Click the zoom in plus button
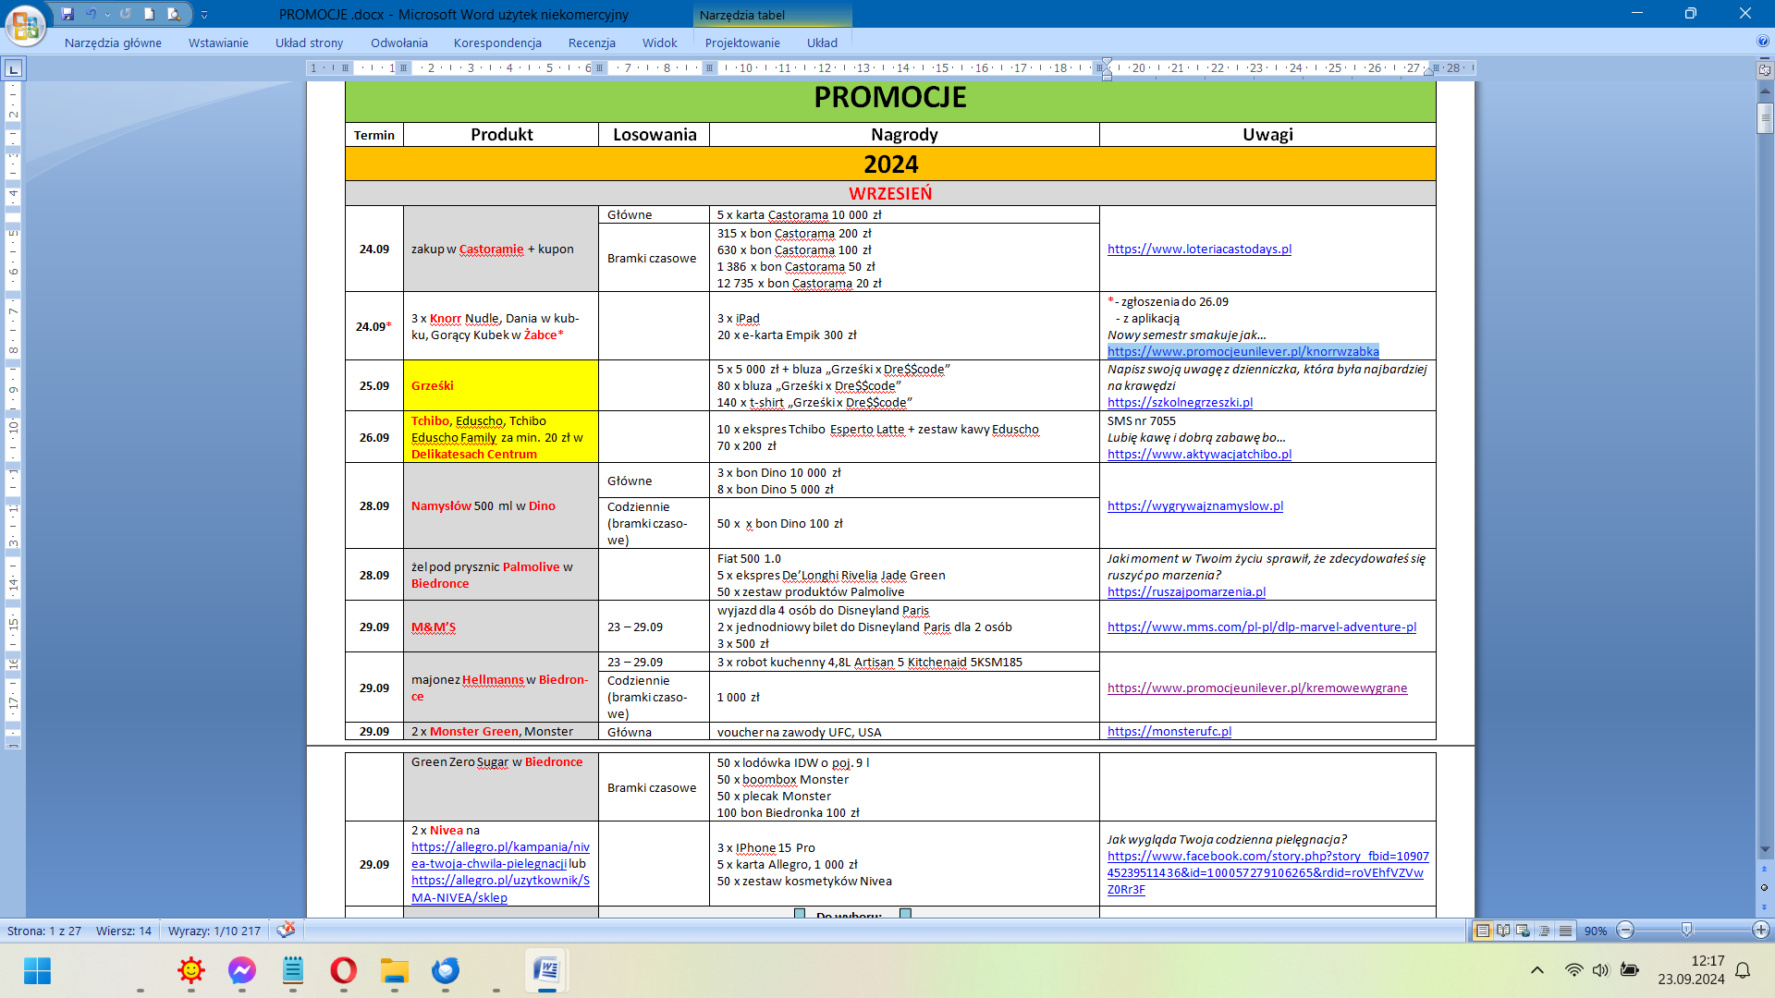 [x=1761, y=931]
